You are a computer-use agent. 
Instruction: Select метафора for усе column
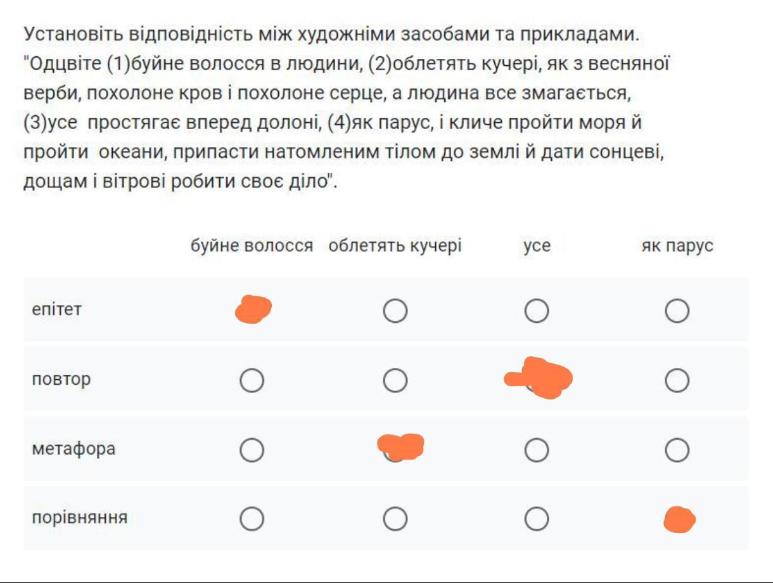point(537,450)
